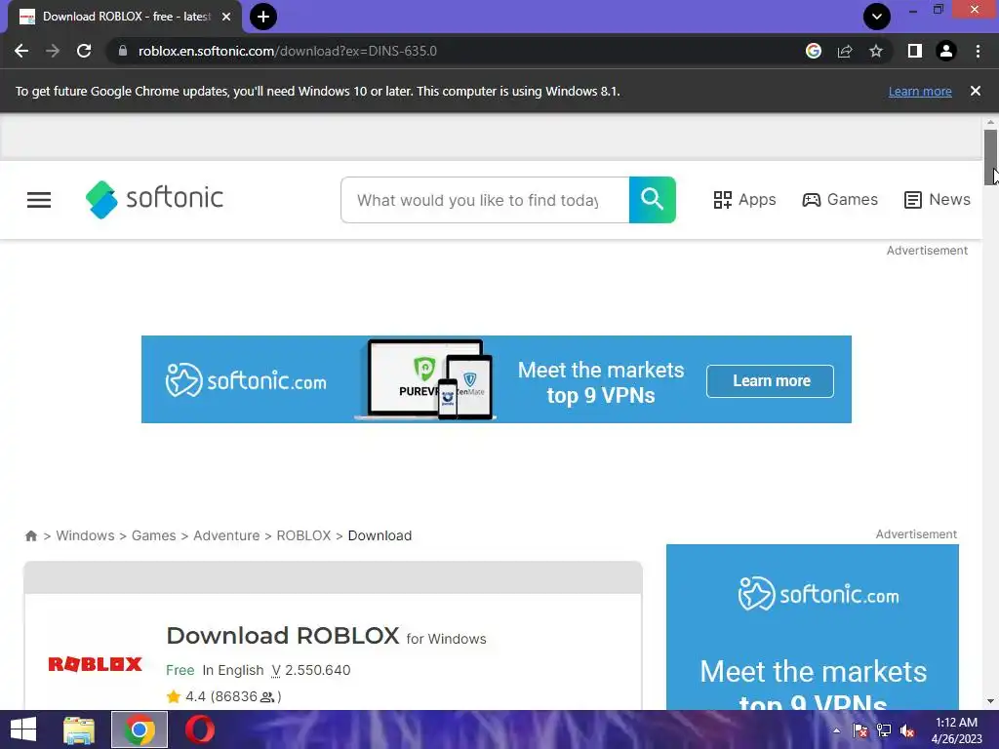Open the clock showing 1:12 AM

[956, 730]
